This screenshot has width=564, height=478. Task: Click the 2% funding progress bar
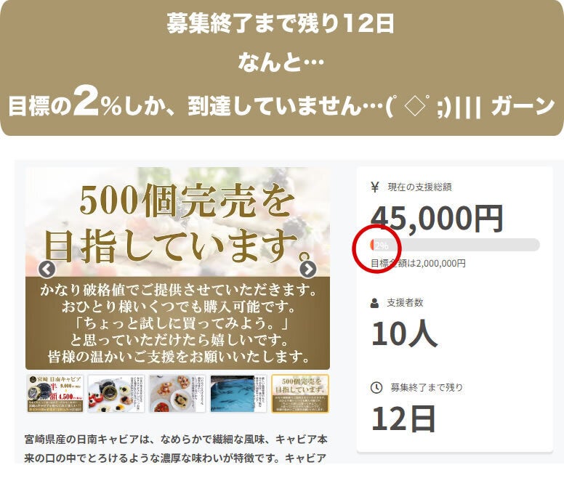455,245
